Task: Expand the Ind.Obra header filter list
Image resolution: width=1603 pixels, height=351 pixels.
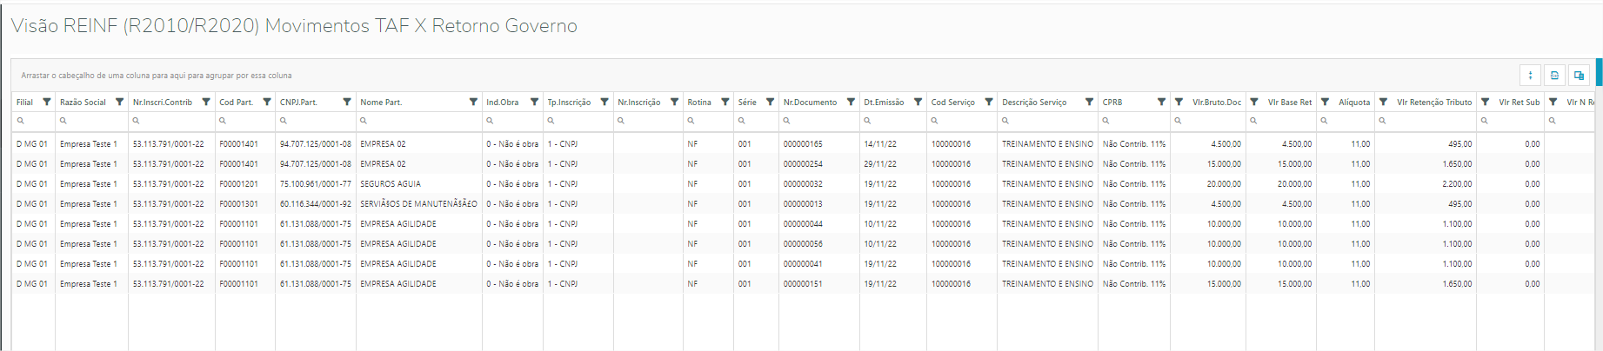Action: [x=534, y=103]
